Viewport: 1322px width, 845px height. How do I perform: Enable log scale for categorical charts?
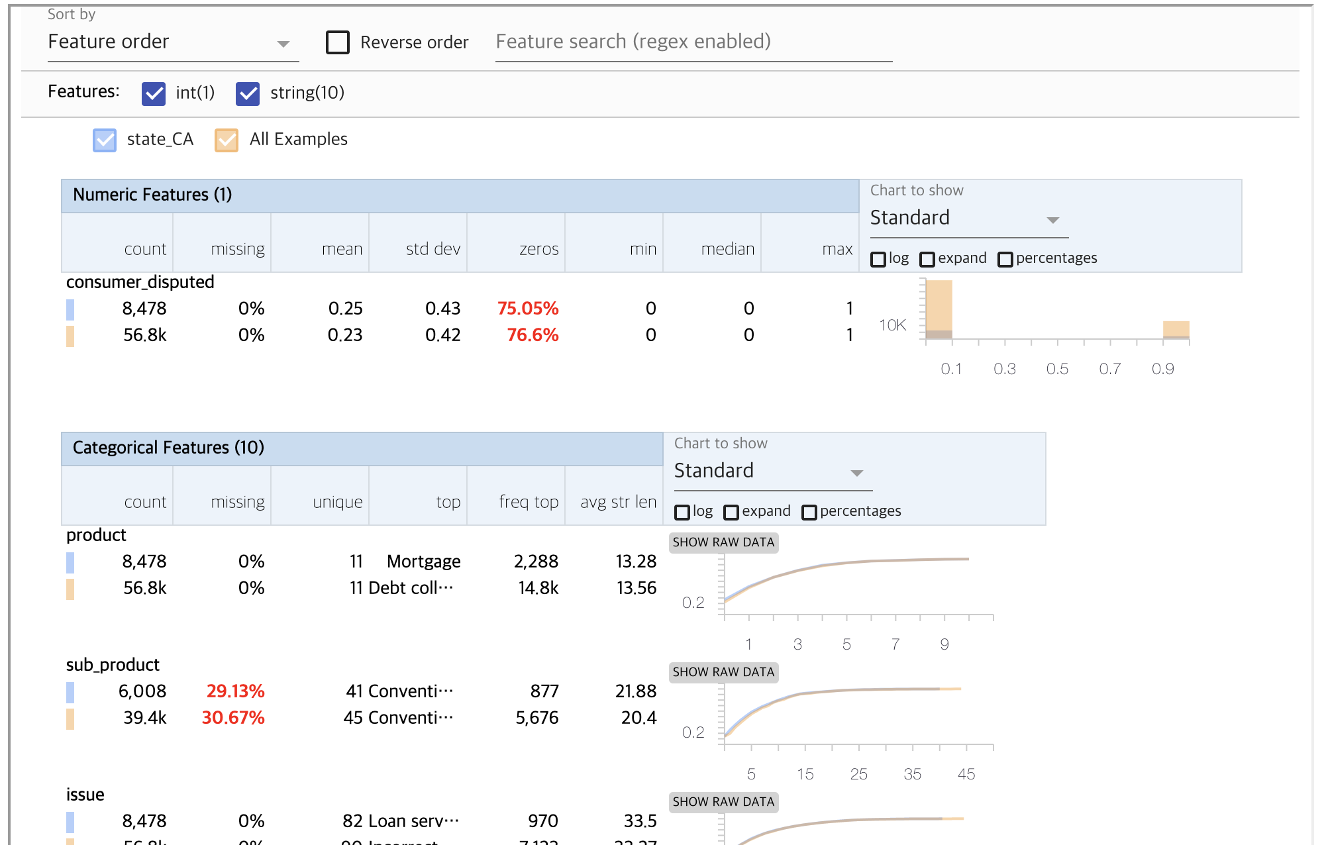click(x=682, y=512)
